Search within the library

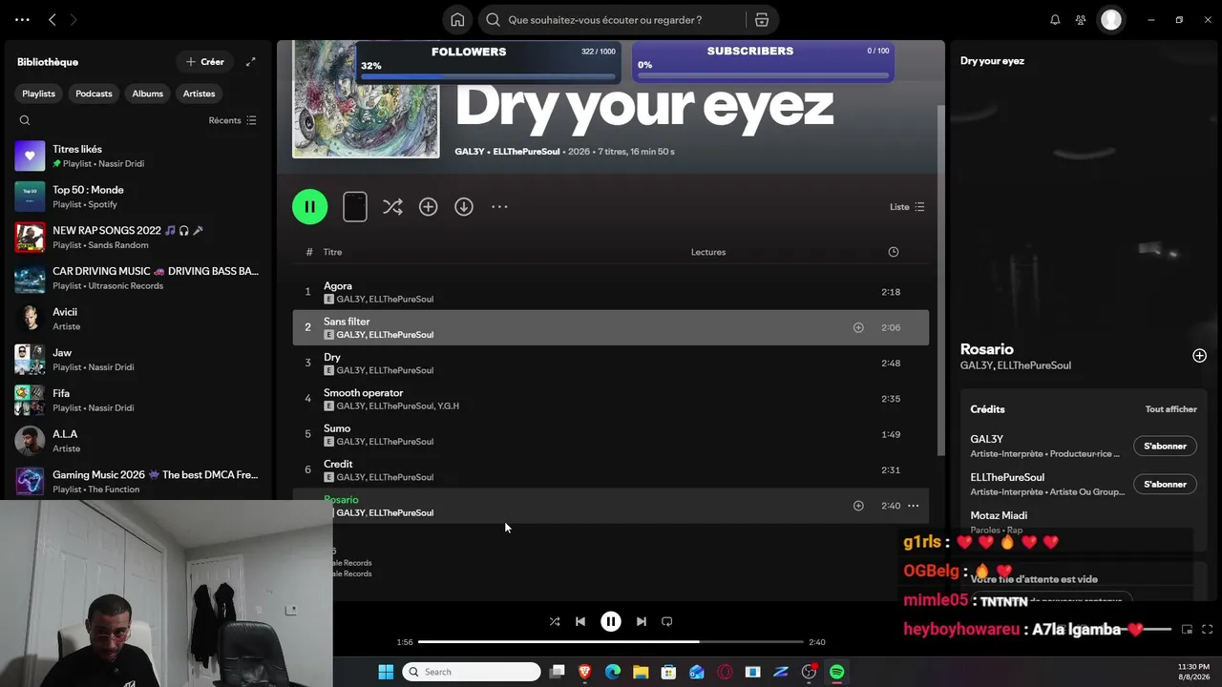pyautogui.click(x=25, y=120)
